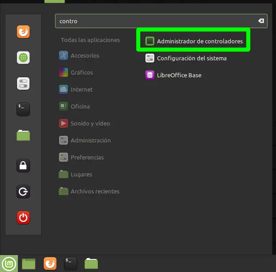
Task: Select the Sonido y vídeo category
Action: click(x=84, y=124)
